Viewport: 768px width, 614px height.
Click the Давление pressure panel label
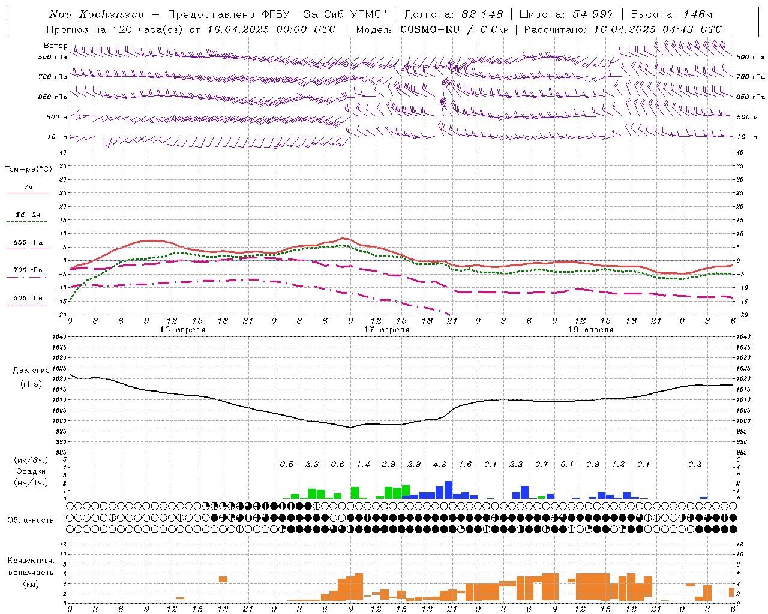coord(31,371)
